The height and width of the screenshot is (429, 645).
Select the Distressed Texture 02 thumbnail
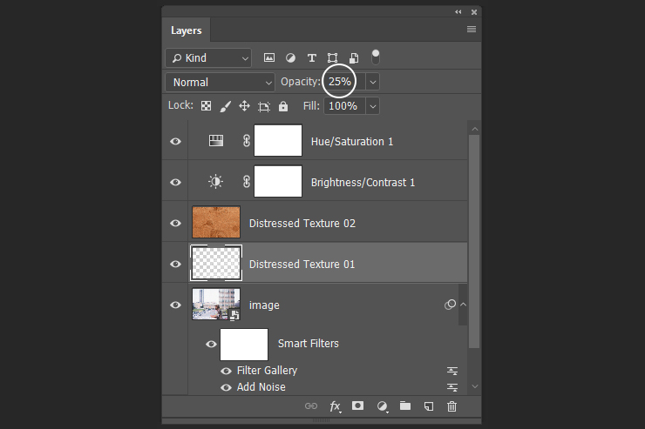216,222
